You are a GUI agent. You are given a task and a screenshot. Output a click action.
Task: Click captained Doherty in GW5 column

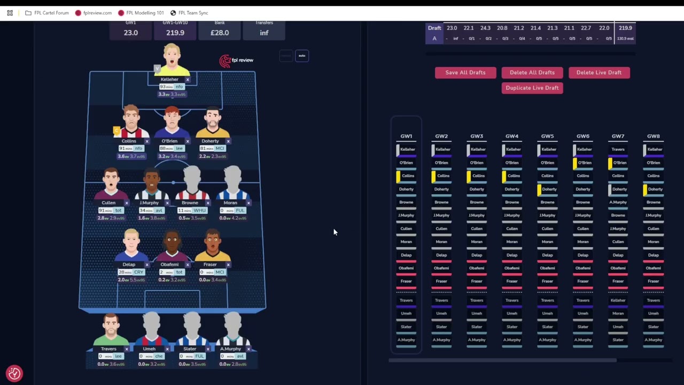547,190
